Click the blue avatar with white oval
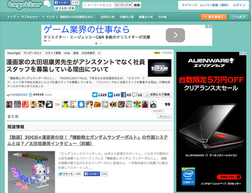The height and width of the screenshot is (193, 251). coord(81,104)
